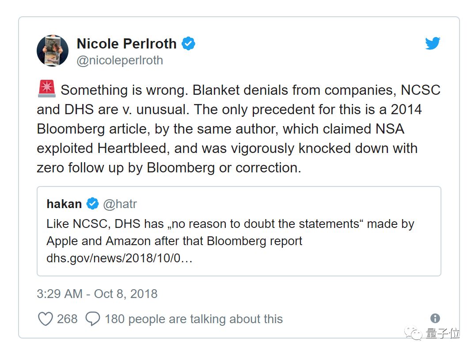The image size is (475, 354).
Task: Click the Twitter bird logo
Action: (x=433, y=44)
